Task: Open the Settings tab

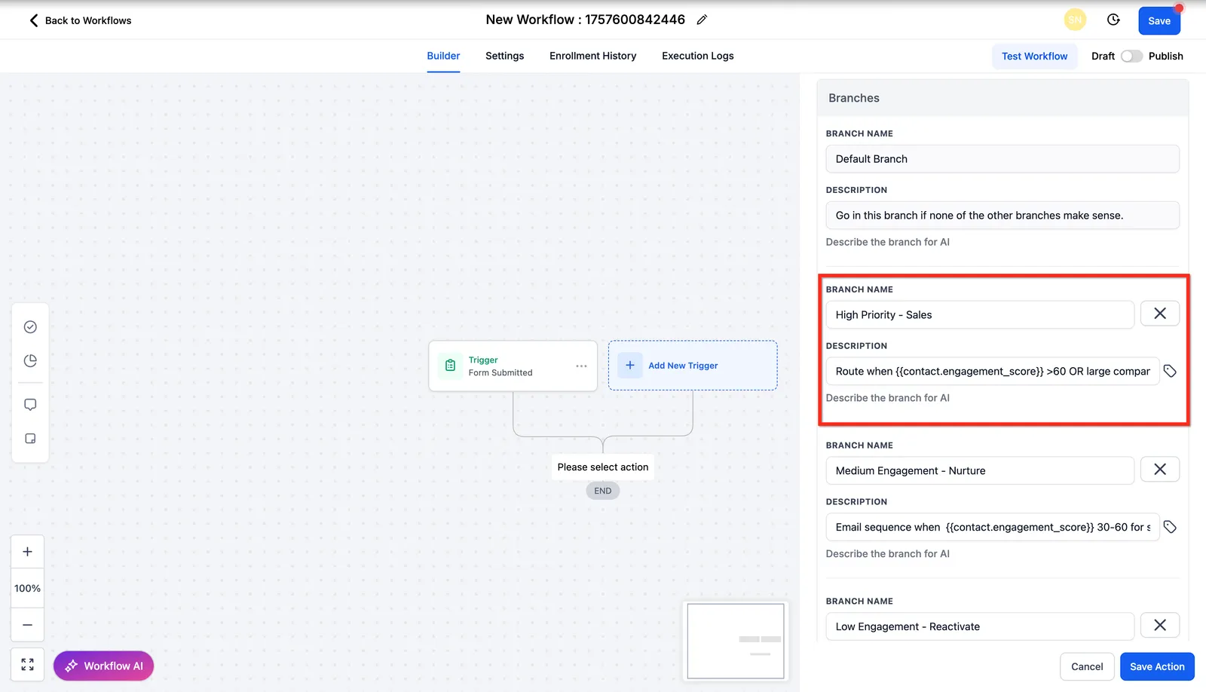Action: click(x=504, y=56)
